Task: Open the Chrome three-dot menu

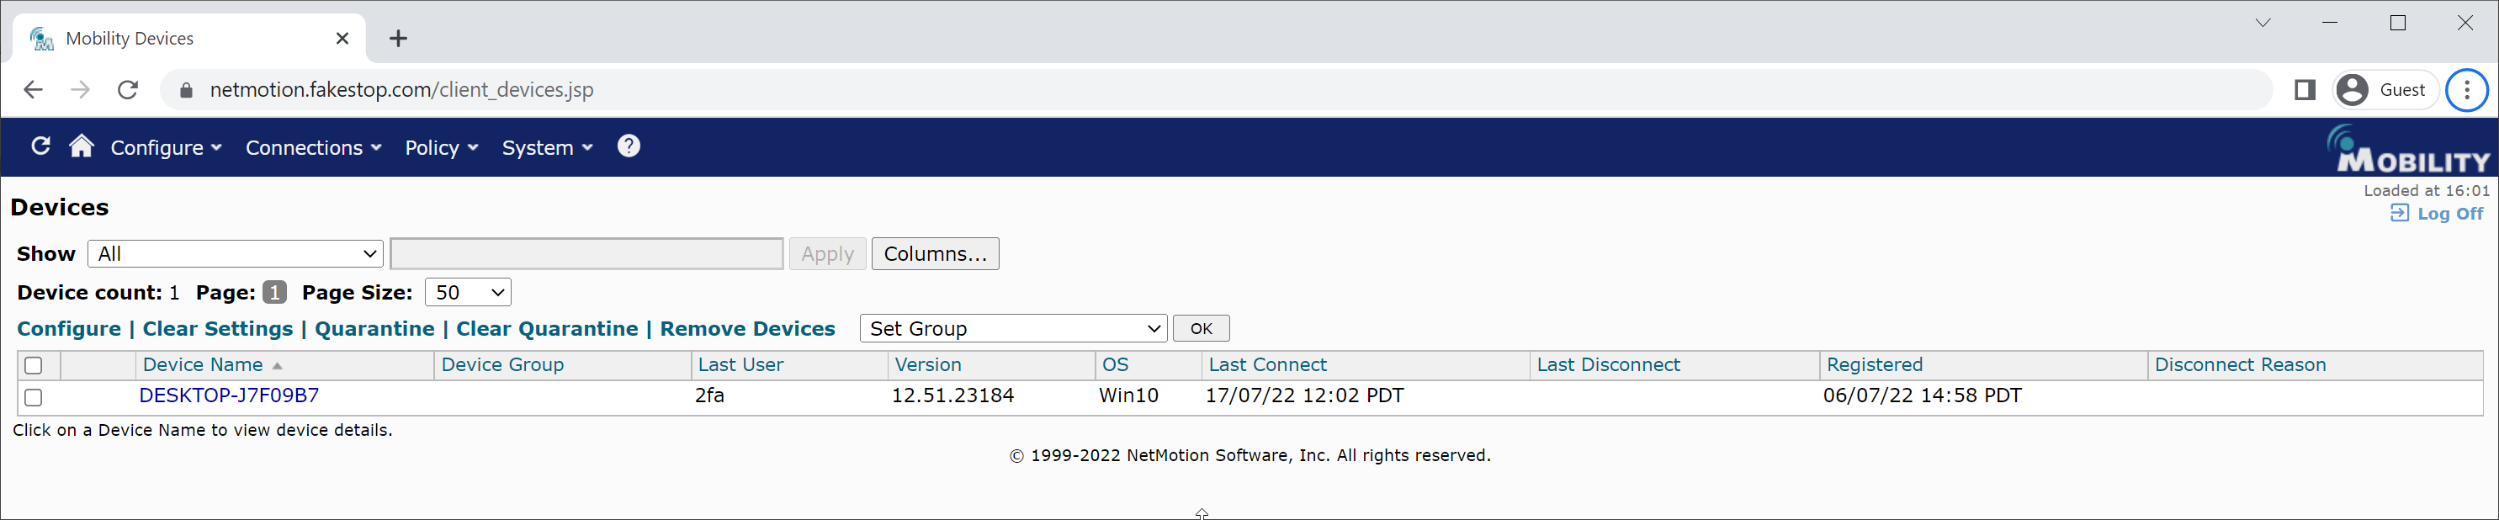Action: coord(2466,90)
